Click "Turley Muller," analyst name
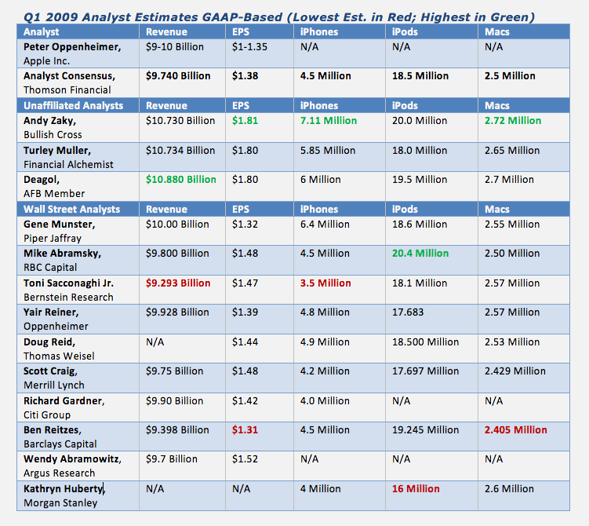Viewport: 589px width, 526px height. click(57, 151)
